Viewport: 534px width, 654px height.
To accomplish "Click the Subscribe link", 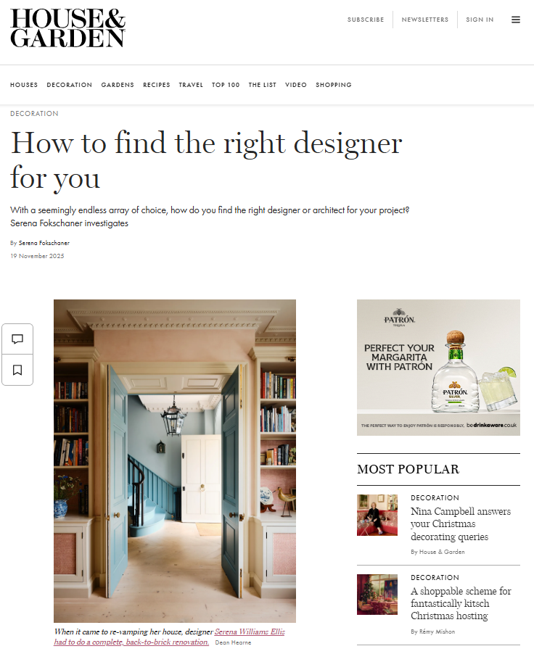I will click(366, 20).
